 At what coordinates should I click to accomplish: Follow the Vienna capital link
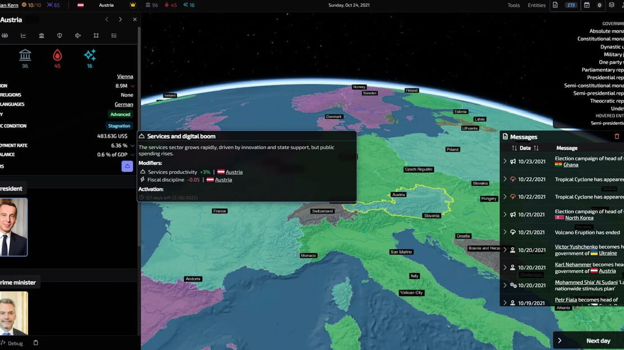click(125, 77)
